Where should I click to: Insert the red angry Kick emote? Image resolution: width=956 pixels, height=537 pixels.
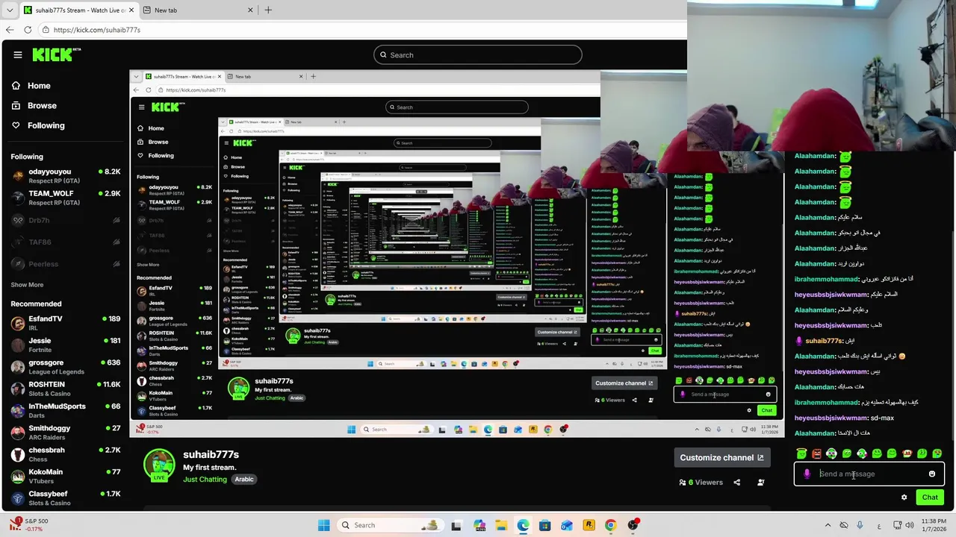click(x=816, y=453)
